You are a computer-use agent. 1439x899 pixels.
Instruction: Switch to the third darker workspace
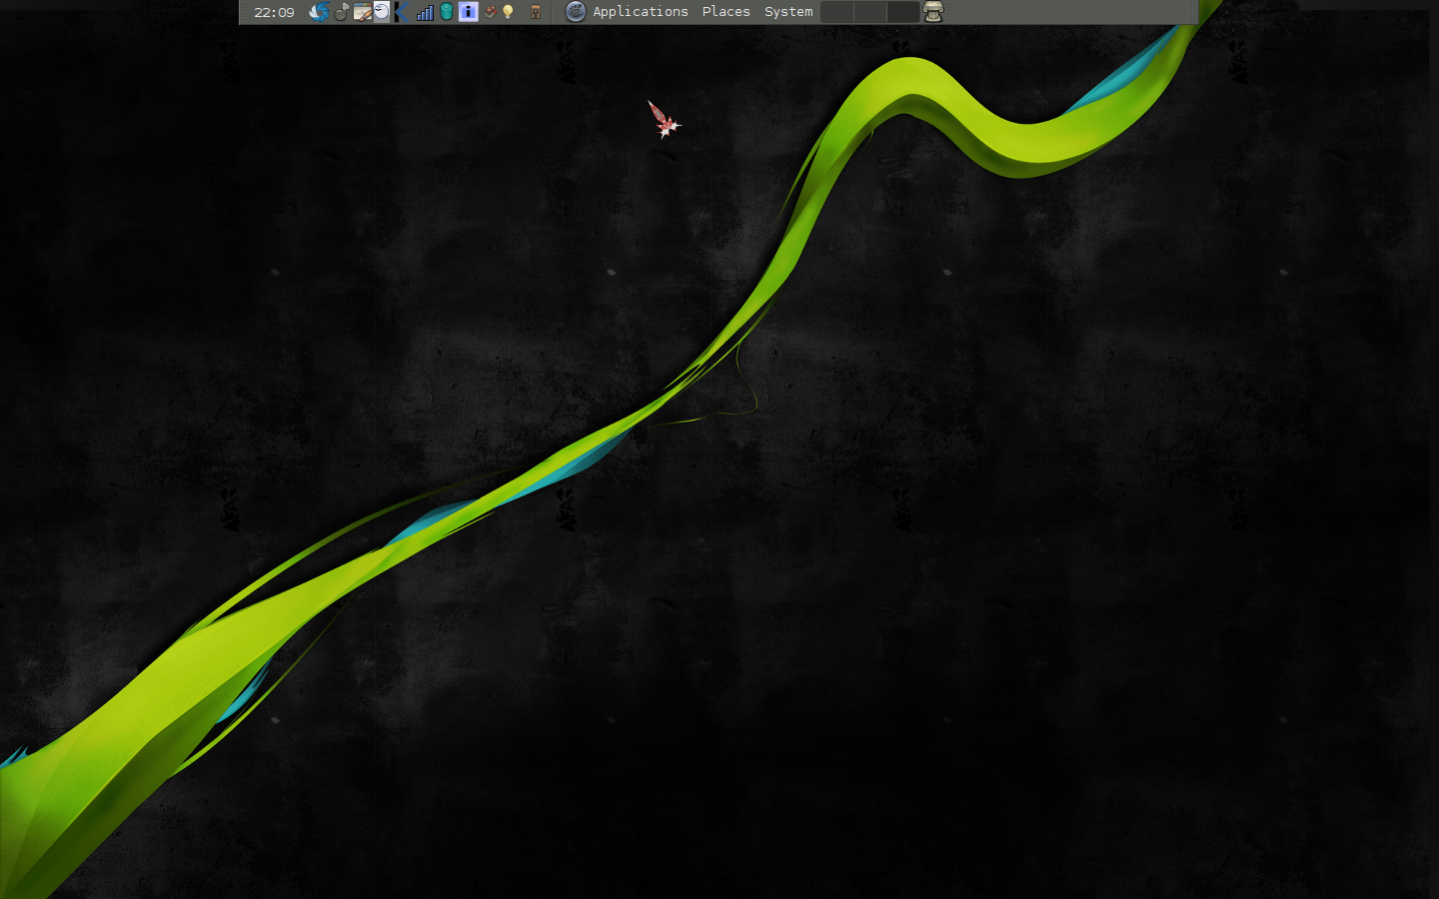pyautogui.click(x=902, y=12)
